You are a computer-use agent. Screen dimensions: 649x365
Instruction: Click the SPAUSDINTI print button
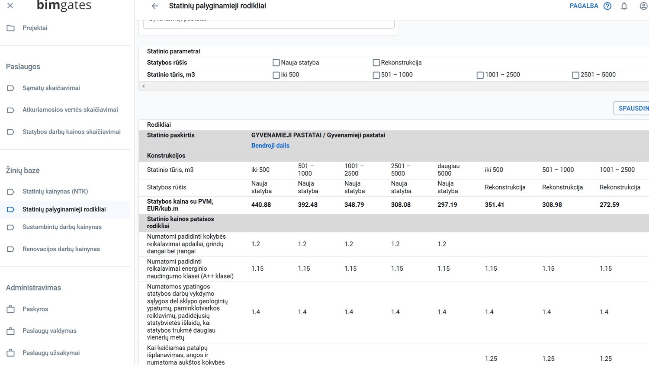pyautogui.click(x=632, y=108)
